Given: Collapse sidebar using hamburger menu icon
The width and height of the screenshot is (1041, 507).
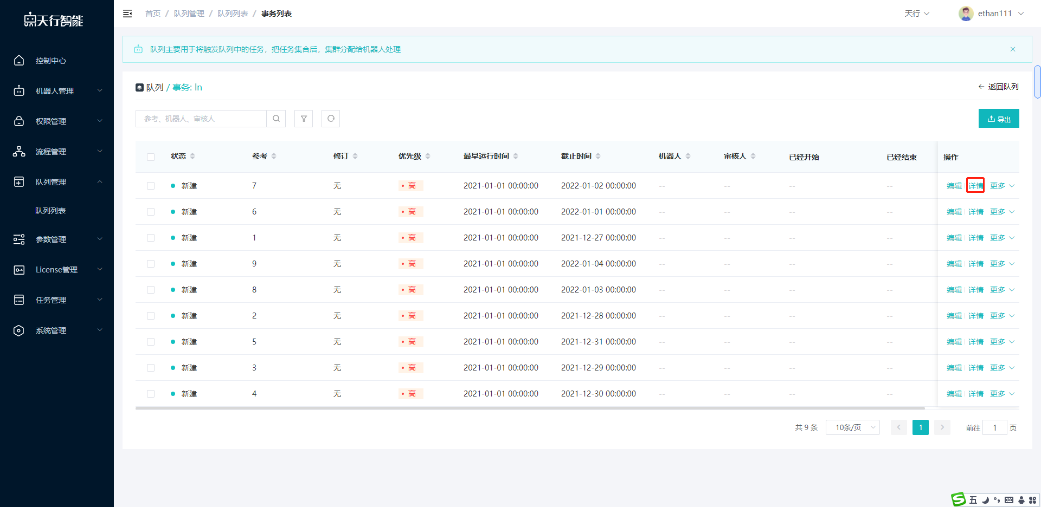Looking at the screenshot, I should 127,14.
